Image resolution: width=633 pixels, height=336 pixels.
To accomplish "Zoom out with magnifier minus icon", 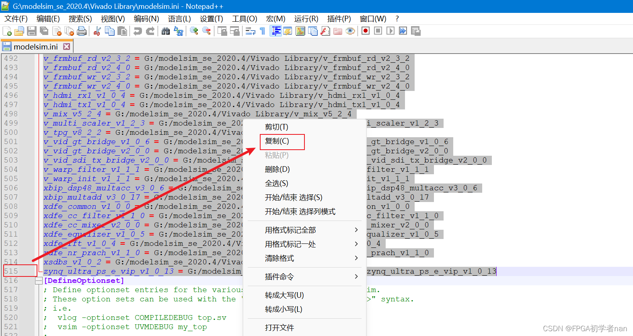I will coord(206,31).
